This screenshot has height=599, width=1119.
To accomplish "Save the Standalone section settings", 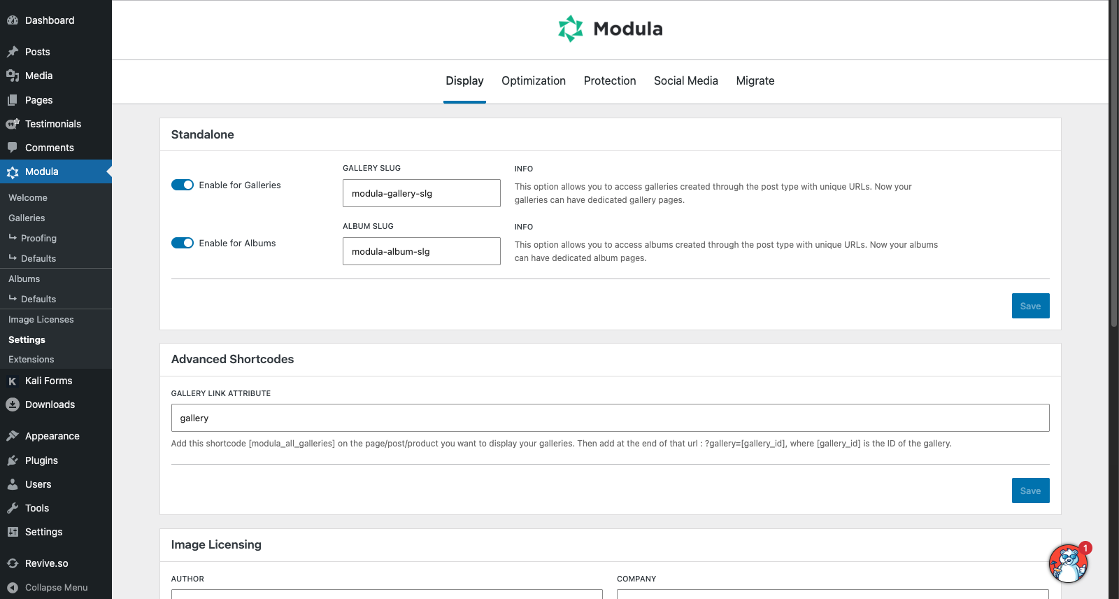I will tap(1030, 306).
